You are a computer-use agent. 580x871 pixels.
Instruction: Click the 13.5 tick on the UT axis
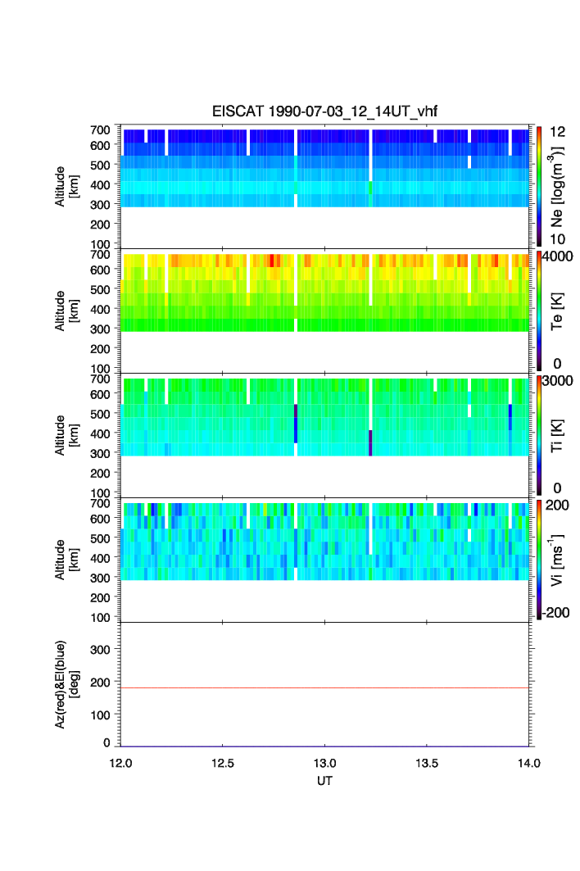[427, 763]
